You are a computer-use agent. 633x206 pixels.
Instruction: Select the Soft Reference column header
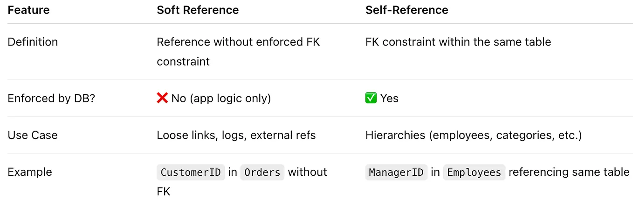198,10
